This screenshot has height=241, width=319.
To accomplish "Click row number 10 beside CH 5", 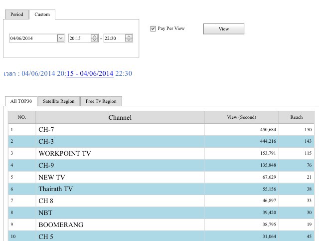I will click(x=13, y=237).
